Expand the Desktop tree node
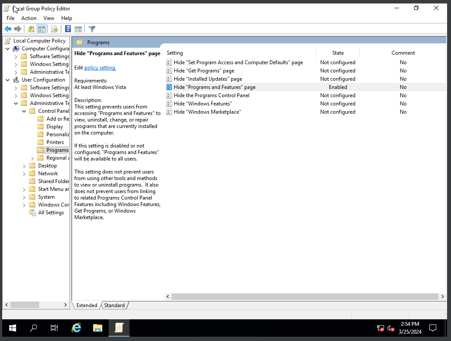This screenshot has height=341, width=451. pos(24,166)
